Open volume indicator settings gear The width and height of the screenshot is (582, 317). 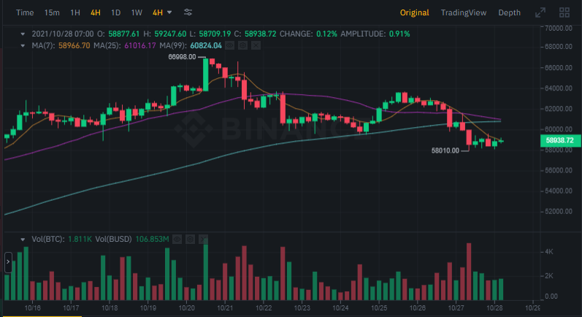188,239
